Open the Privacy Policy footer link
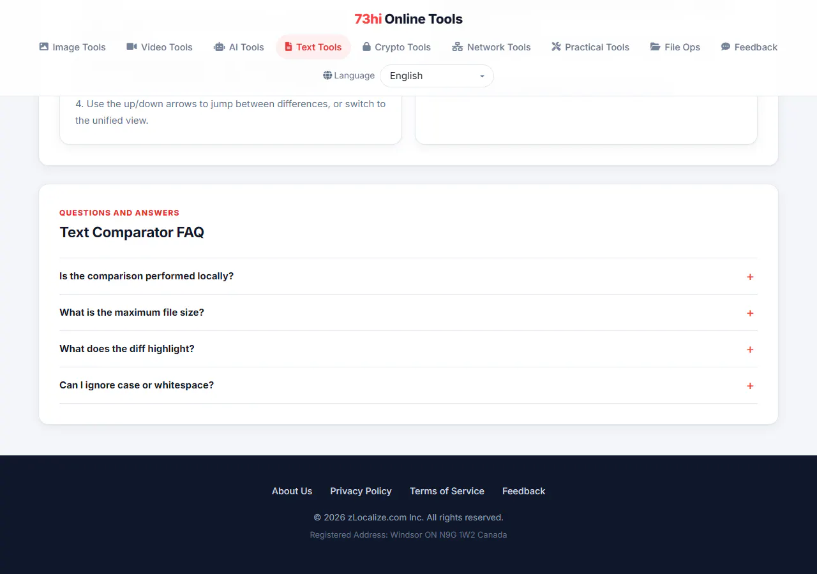This screenshot has width=817, height=574. coord(361,491)
